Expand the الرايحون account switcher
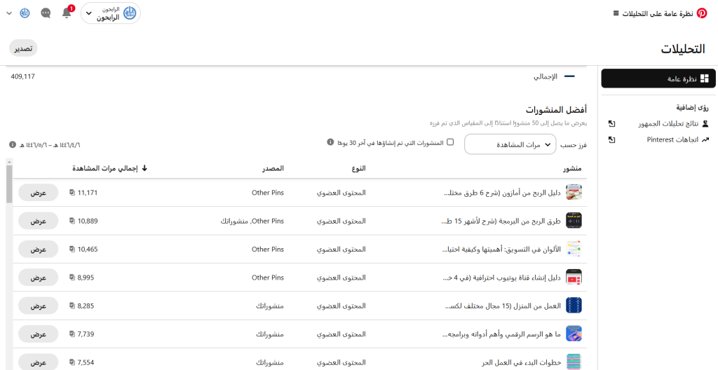The image size is (718, 370). pyautogui.click(x=111, y=13)
